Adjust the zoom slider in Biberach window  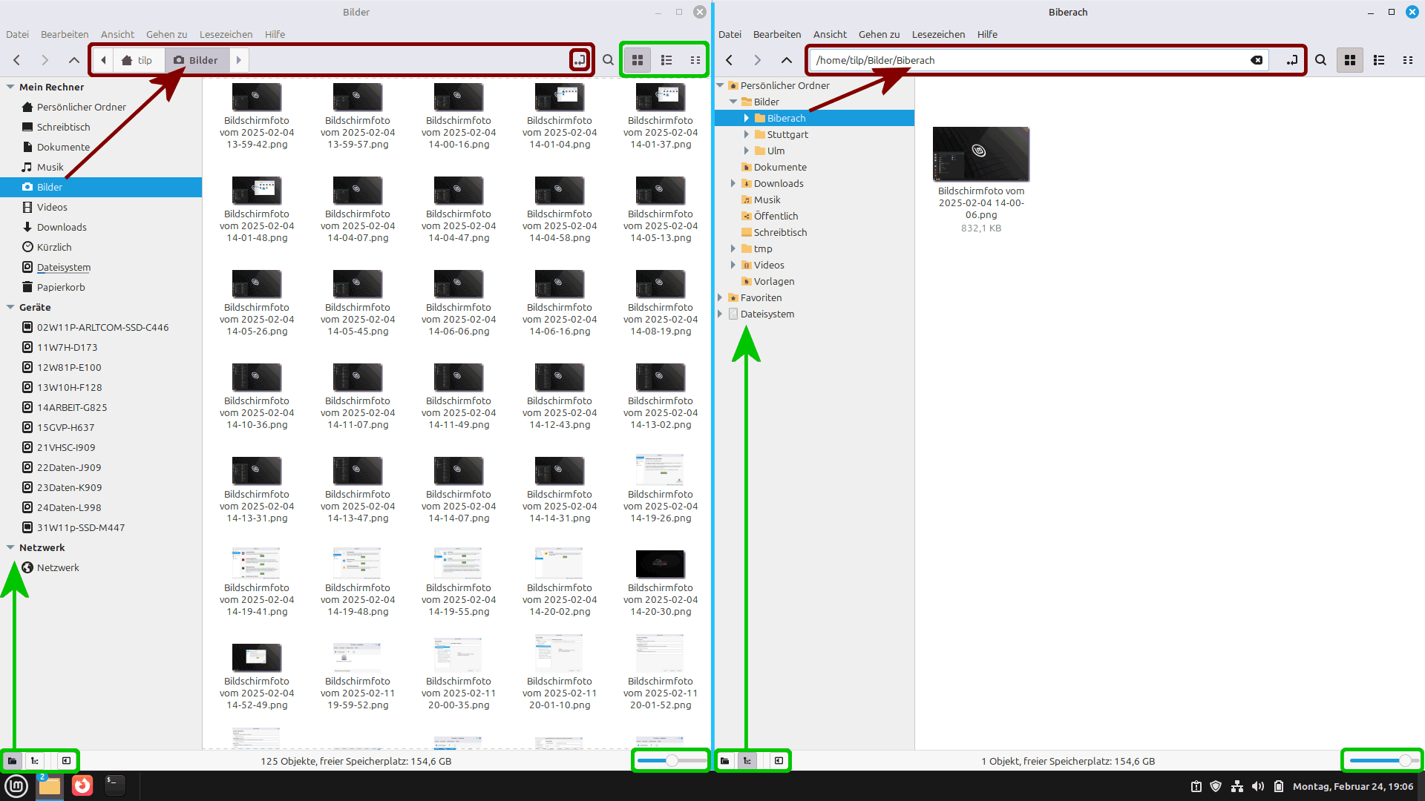pos(1404,761)
